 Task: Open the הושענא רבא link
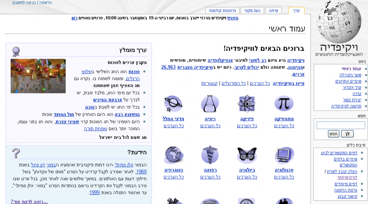pos(127,115)
